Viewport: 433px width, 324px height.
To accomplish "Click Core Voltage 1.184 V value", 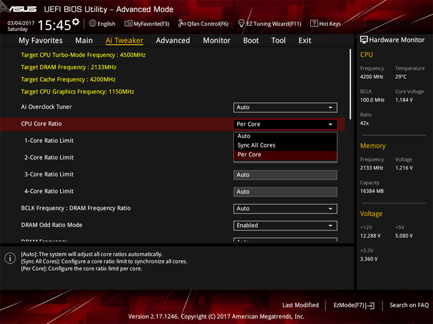I will [404, 100].
